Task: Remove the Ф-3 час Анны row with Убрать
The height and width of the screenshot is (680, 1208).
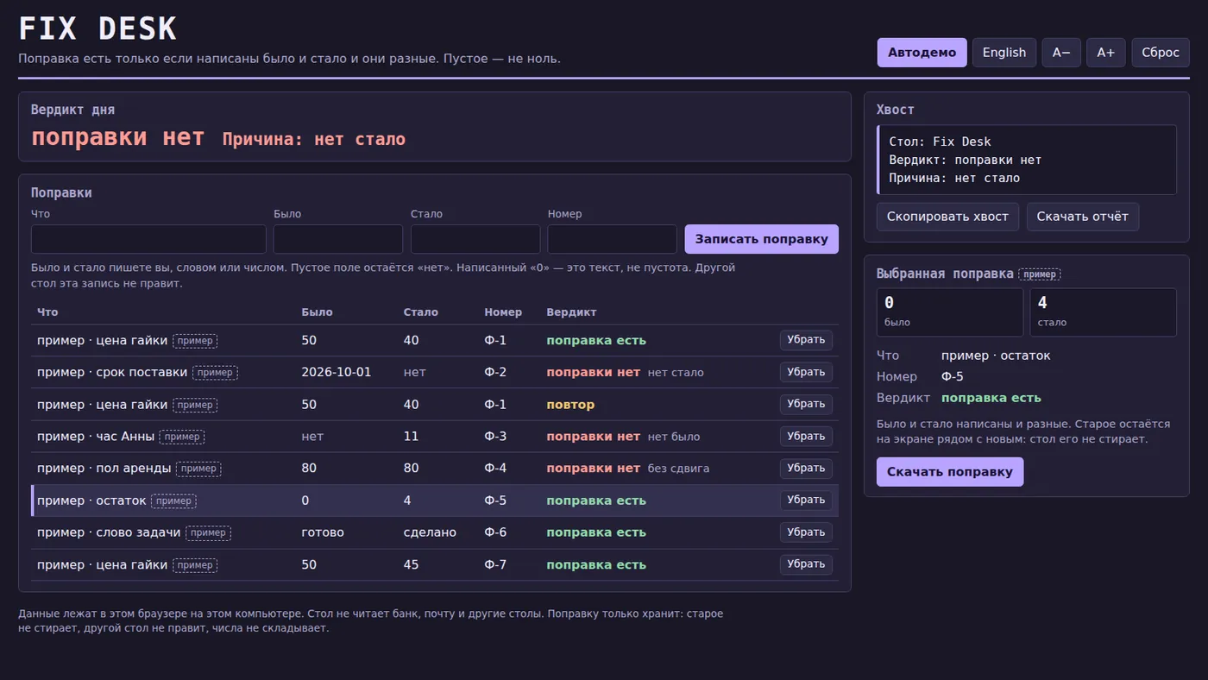Action: (806, 437)
